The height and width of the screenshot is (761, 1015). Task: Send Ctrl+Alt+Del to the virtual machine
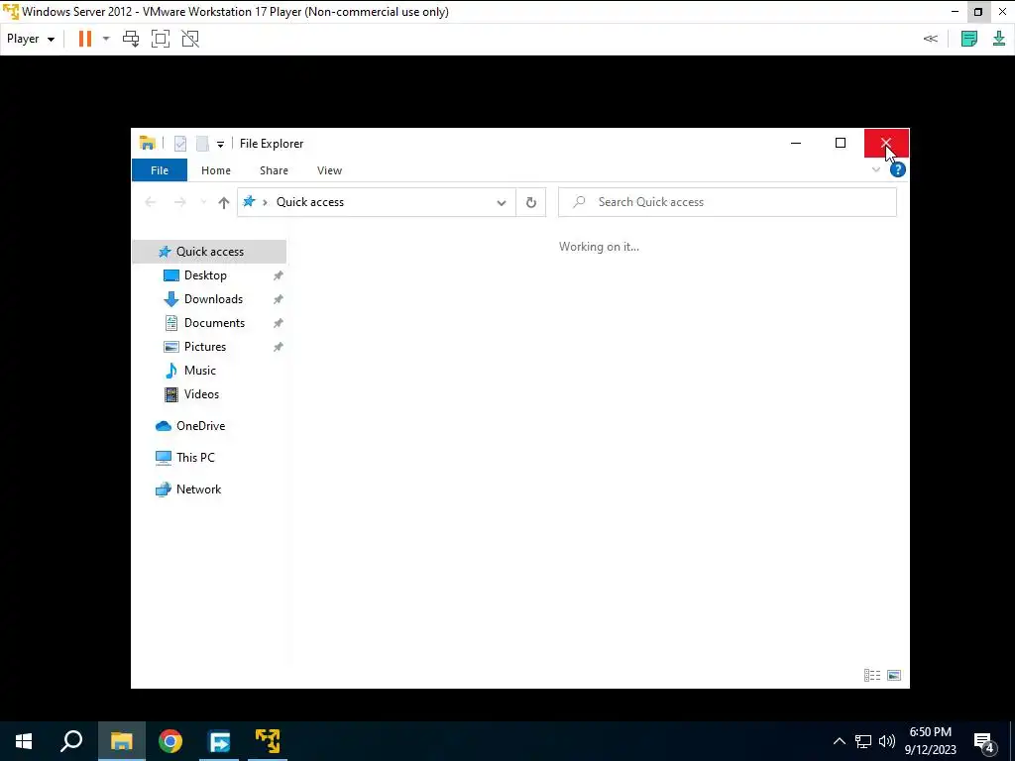(131, 39)
